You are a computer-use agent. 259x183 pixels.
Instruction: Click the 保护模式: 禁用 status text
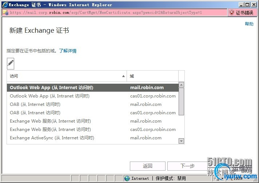(171, 178)
